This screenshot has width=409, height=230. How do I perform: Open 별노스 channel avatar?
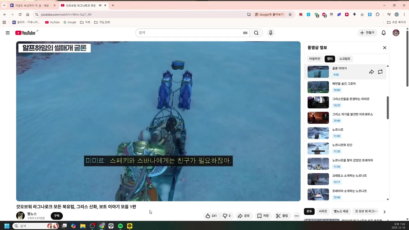20,216
